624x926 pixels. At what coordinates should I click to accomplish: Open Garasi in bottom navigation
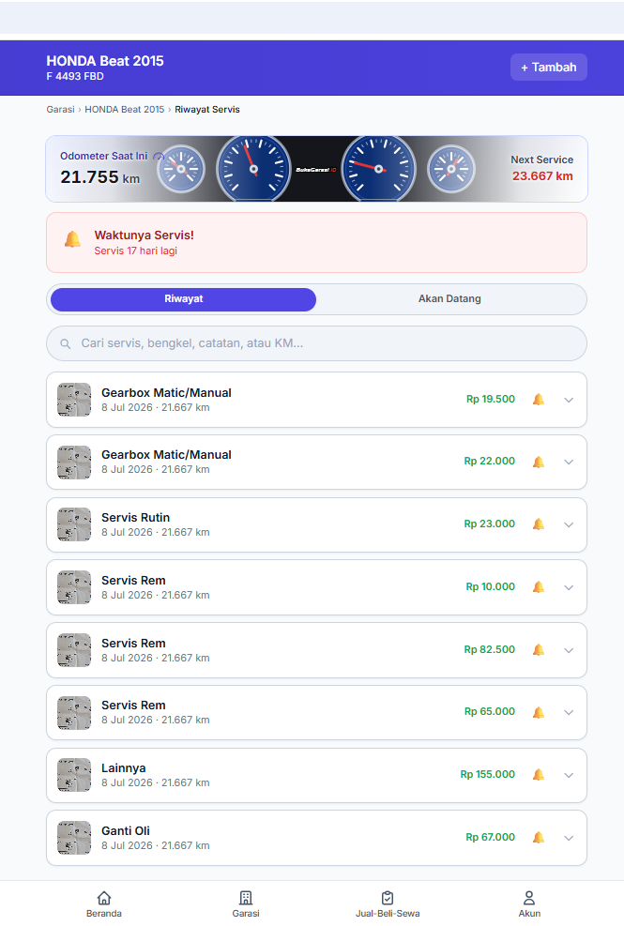(x=246, y=904)
